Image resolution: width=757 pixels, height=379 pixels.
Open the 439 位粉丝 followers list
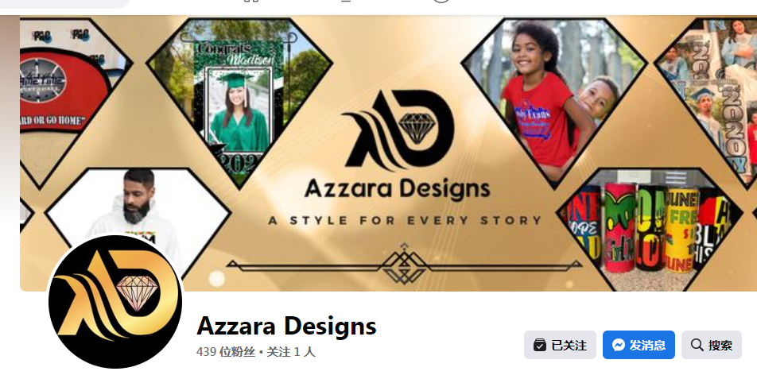(x=226, y=352)
